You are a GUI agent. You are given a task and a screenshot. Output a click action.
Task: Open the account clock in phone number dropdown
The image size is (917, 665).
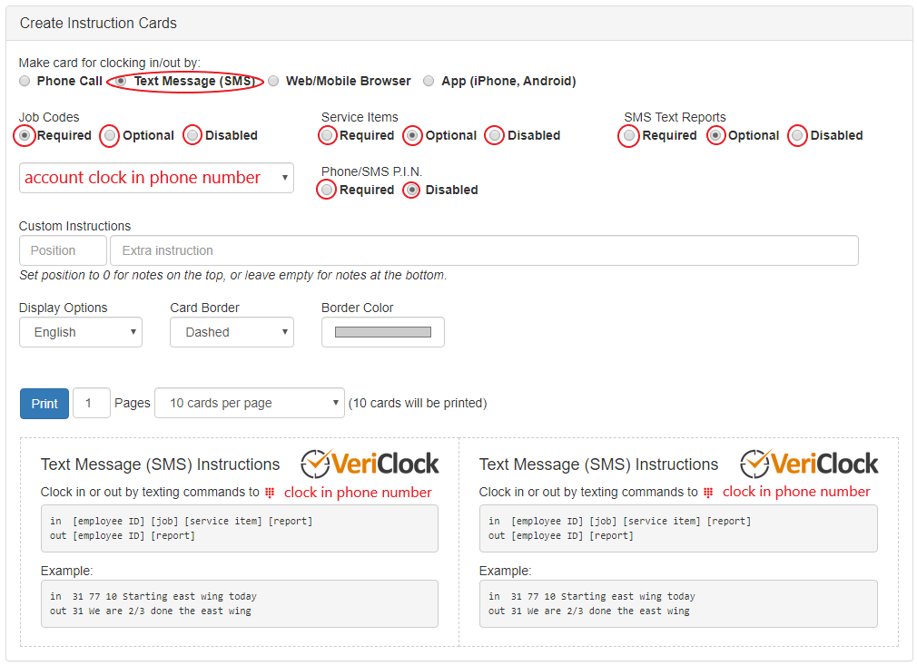pos(156,178)
